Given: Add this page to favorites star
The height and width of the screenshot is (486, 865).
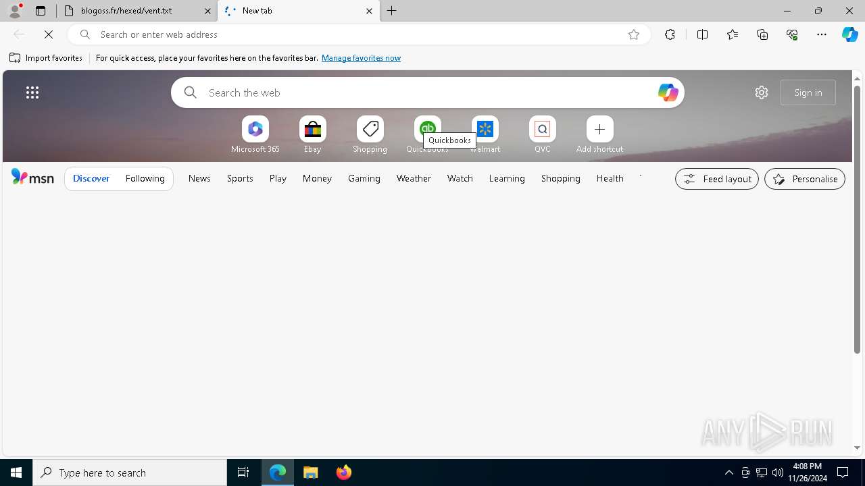Looking at the screenshot, I should click(x=634, y=34).
